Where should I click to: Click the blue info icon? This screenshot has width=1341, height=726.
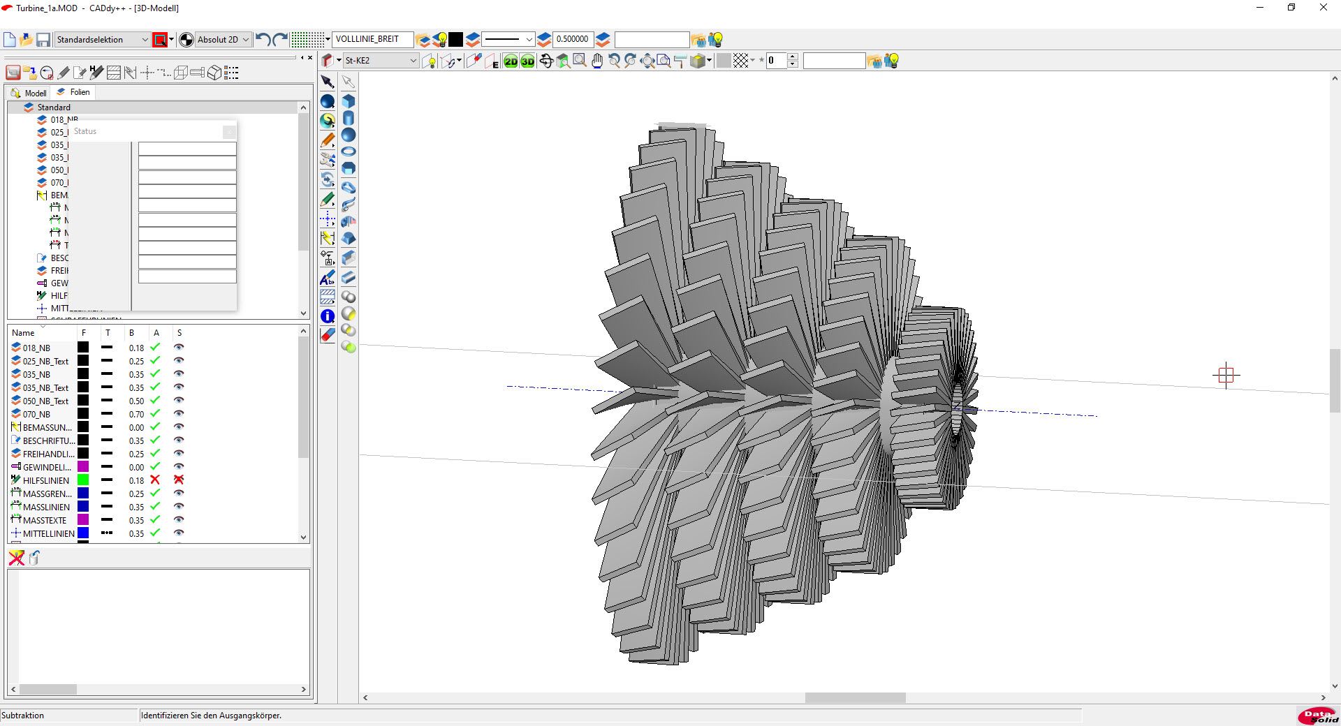pos(327,316)
